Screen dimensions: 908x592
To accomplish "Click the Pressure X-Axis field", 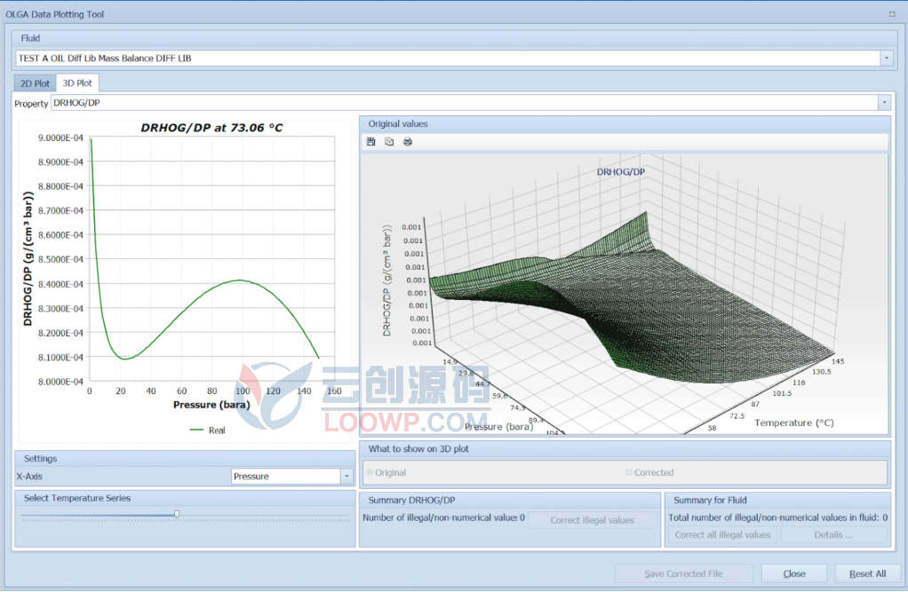I will pos(286,477).
